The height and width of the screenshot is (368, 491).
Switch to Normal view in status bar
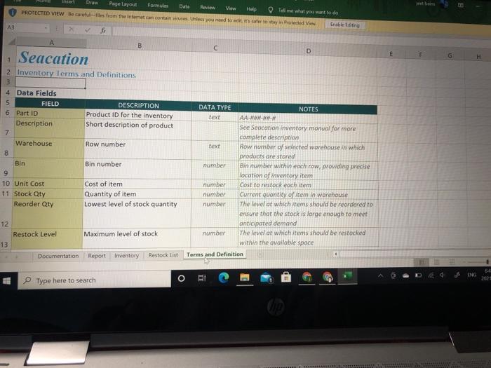tap(422, 261)
